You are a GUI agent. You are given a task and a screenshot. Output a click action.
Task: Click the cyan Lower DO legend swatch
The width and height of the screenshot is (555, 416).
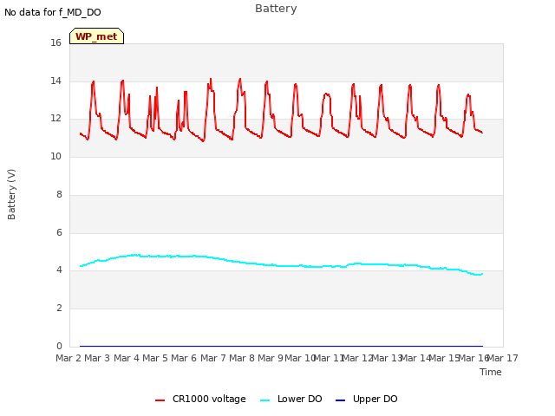[264, 400]
